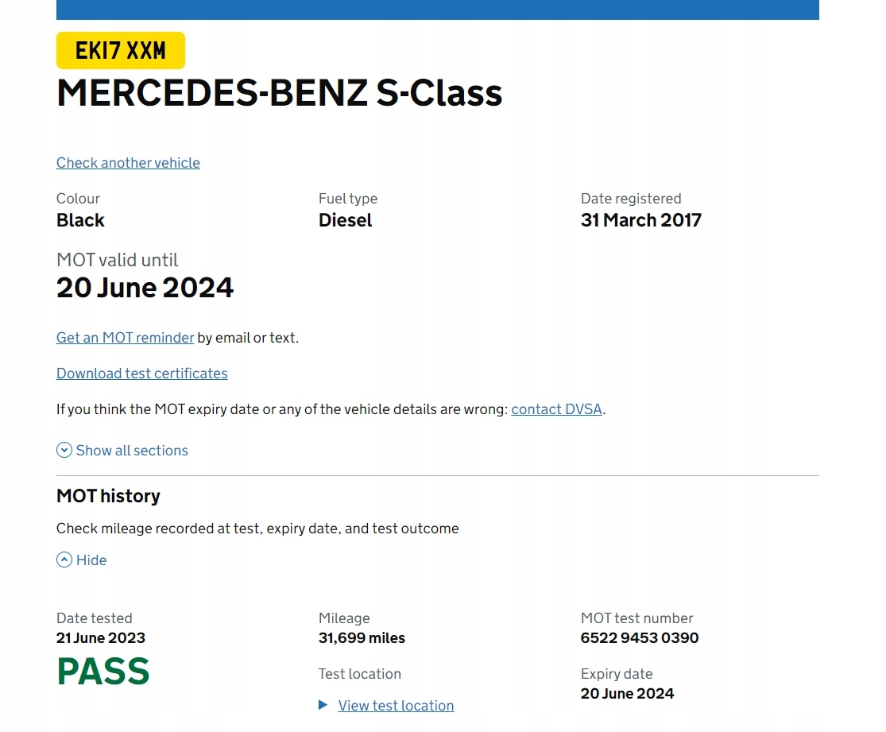Viewport: 886px width, 732px height.
Task: Follow the Get an MOT reminder link
Action: (125, 338)
